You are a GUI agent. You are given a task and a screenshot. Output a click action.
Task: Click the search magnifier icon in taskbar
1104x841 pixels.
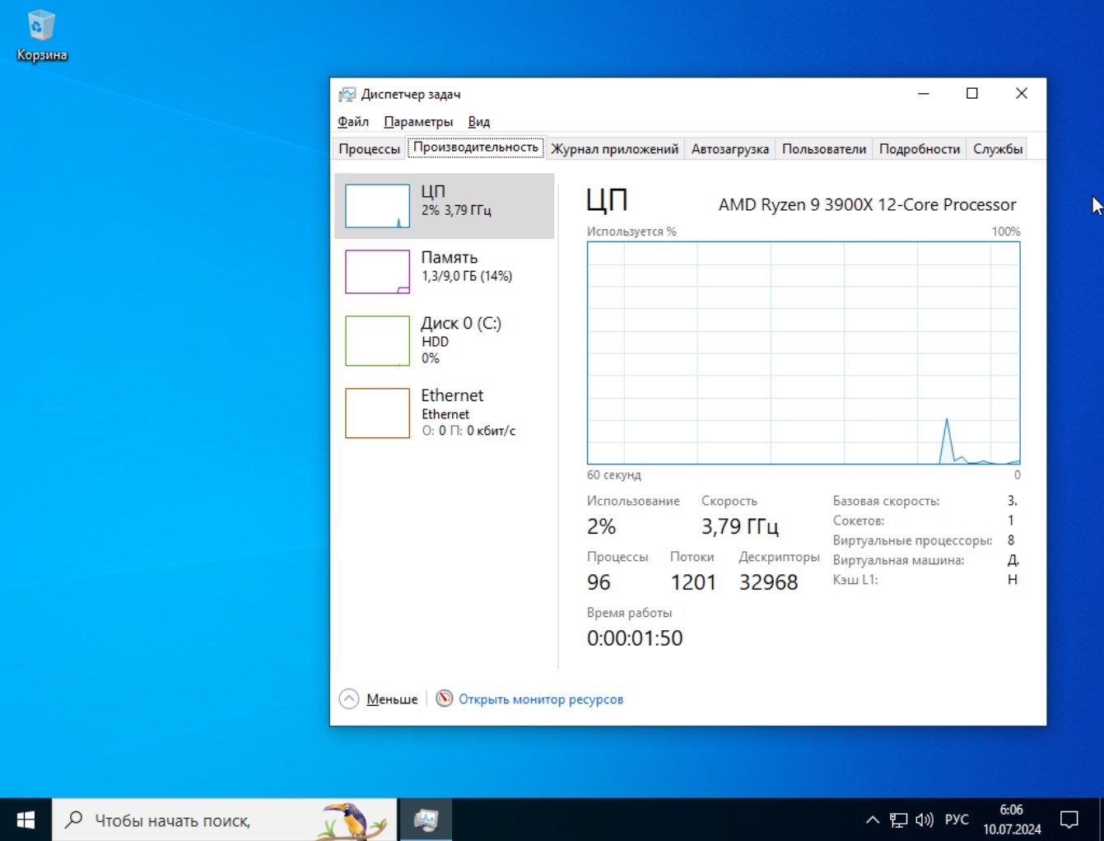coord(74,820)
